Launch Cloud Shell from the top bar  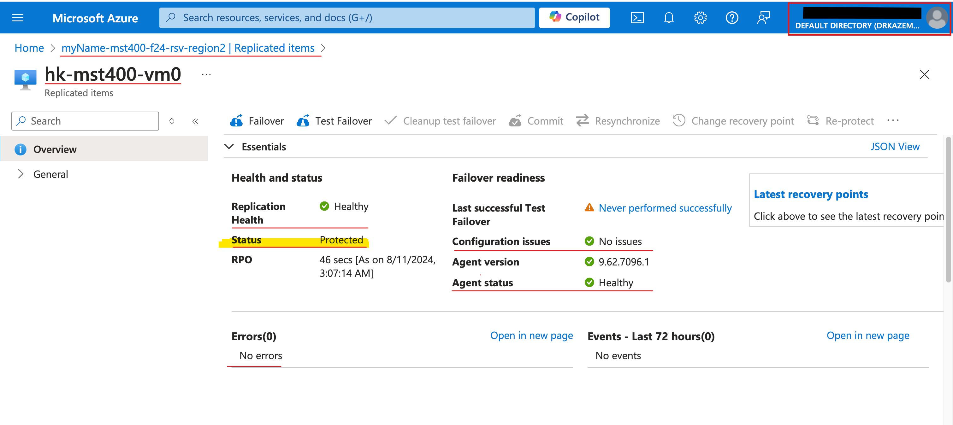(637, 17)
